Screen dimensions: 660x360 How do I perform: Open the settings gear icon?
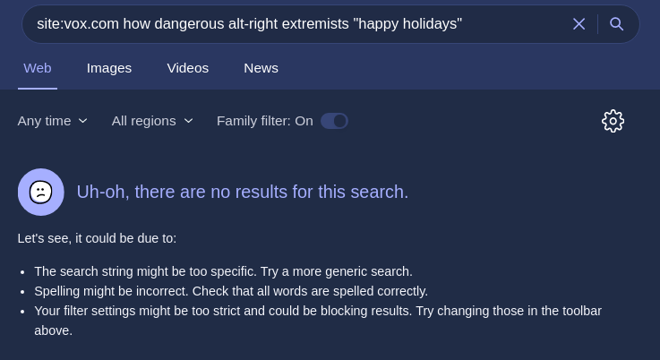[613, 121]
